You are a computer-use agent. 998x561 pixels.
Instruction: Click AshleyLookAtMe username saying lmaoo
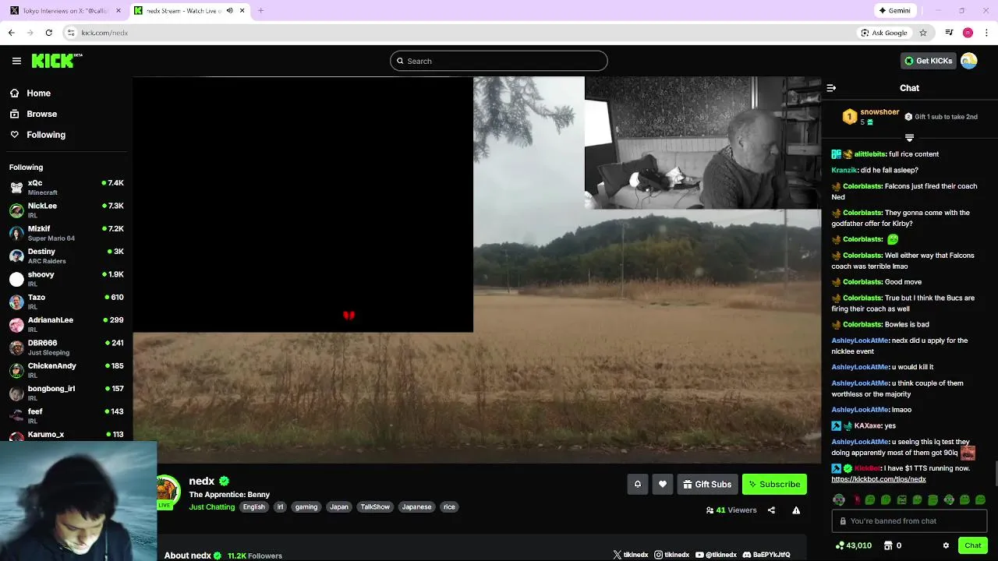(x=860, y=410)
